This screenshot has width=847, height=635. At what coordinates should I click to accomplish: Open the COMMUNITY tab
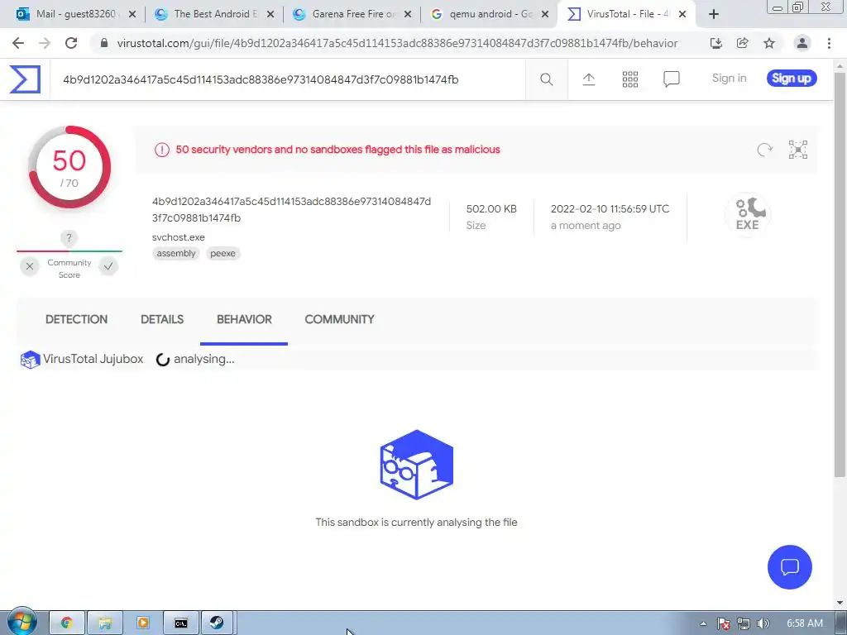pyautogui.click(x=339, y=319)
